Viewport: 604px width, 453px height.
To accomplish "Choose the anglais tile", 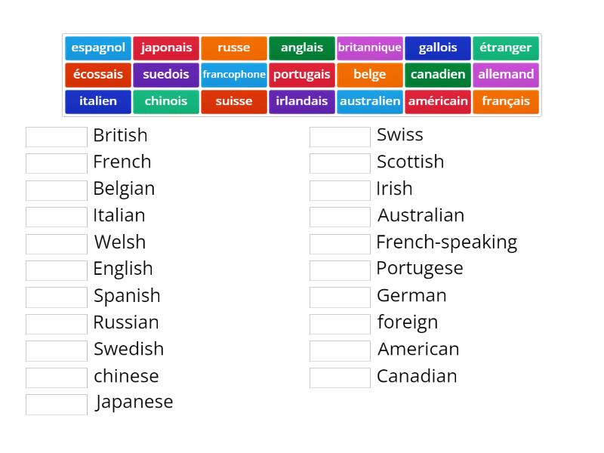I will 302,48.
